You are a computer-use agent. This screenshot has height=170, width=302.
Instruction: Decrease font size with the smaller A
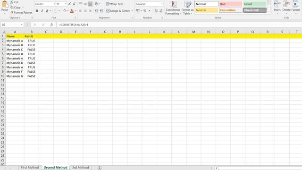[74, 4]
